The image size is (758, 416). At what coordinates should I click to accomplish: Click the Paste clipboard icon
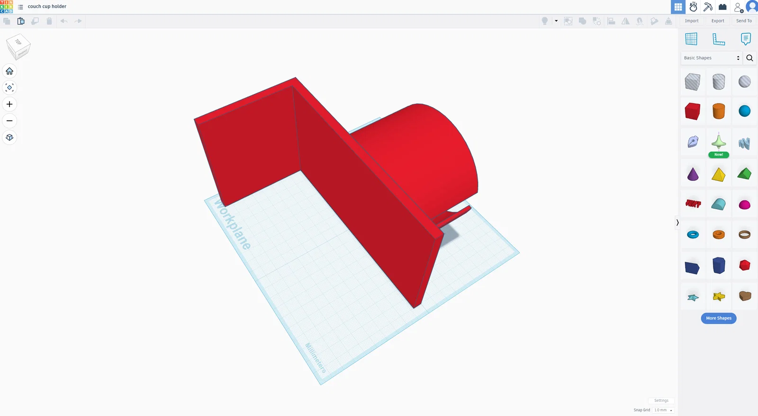[x=21, y=21]
